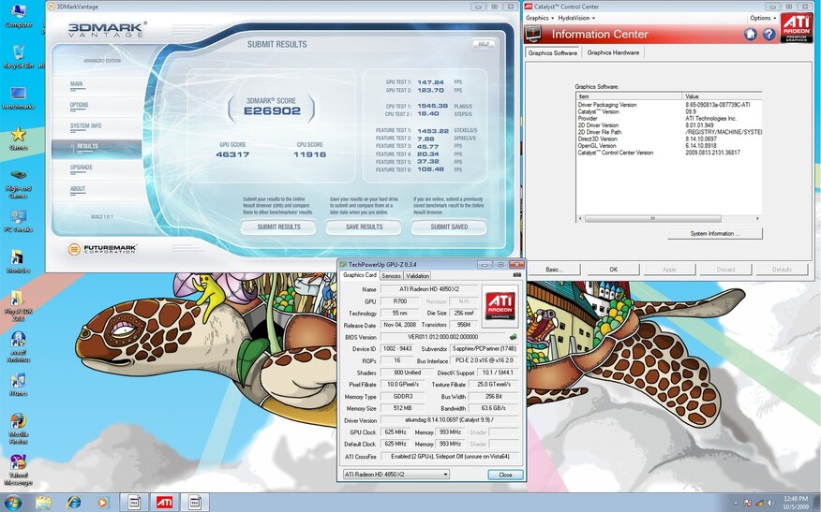Image resolution: width=821 pixels, height=512 pixels.
Task: Open the Windows Start orb
Action: [x=12, y=503]
